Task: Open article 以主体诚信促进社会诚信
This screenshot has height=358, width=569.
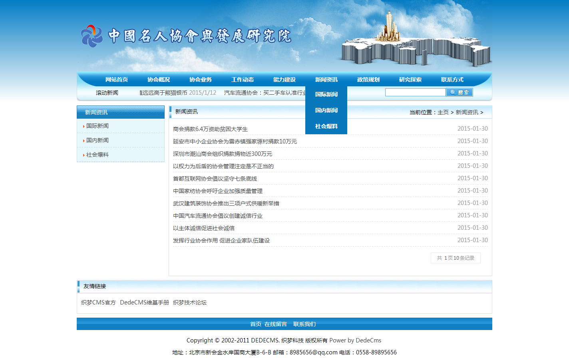Action: coord(203,228)
